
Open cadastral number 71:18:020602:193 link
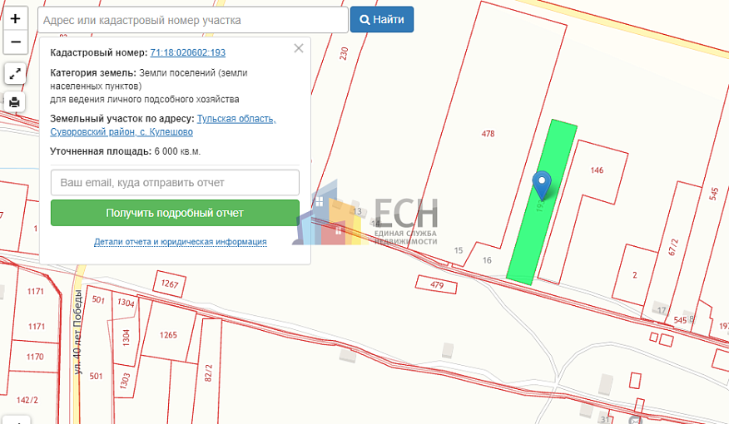[x=188, y=52]
